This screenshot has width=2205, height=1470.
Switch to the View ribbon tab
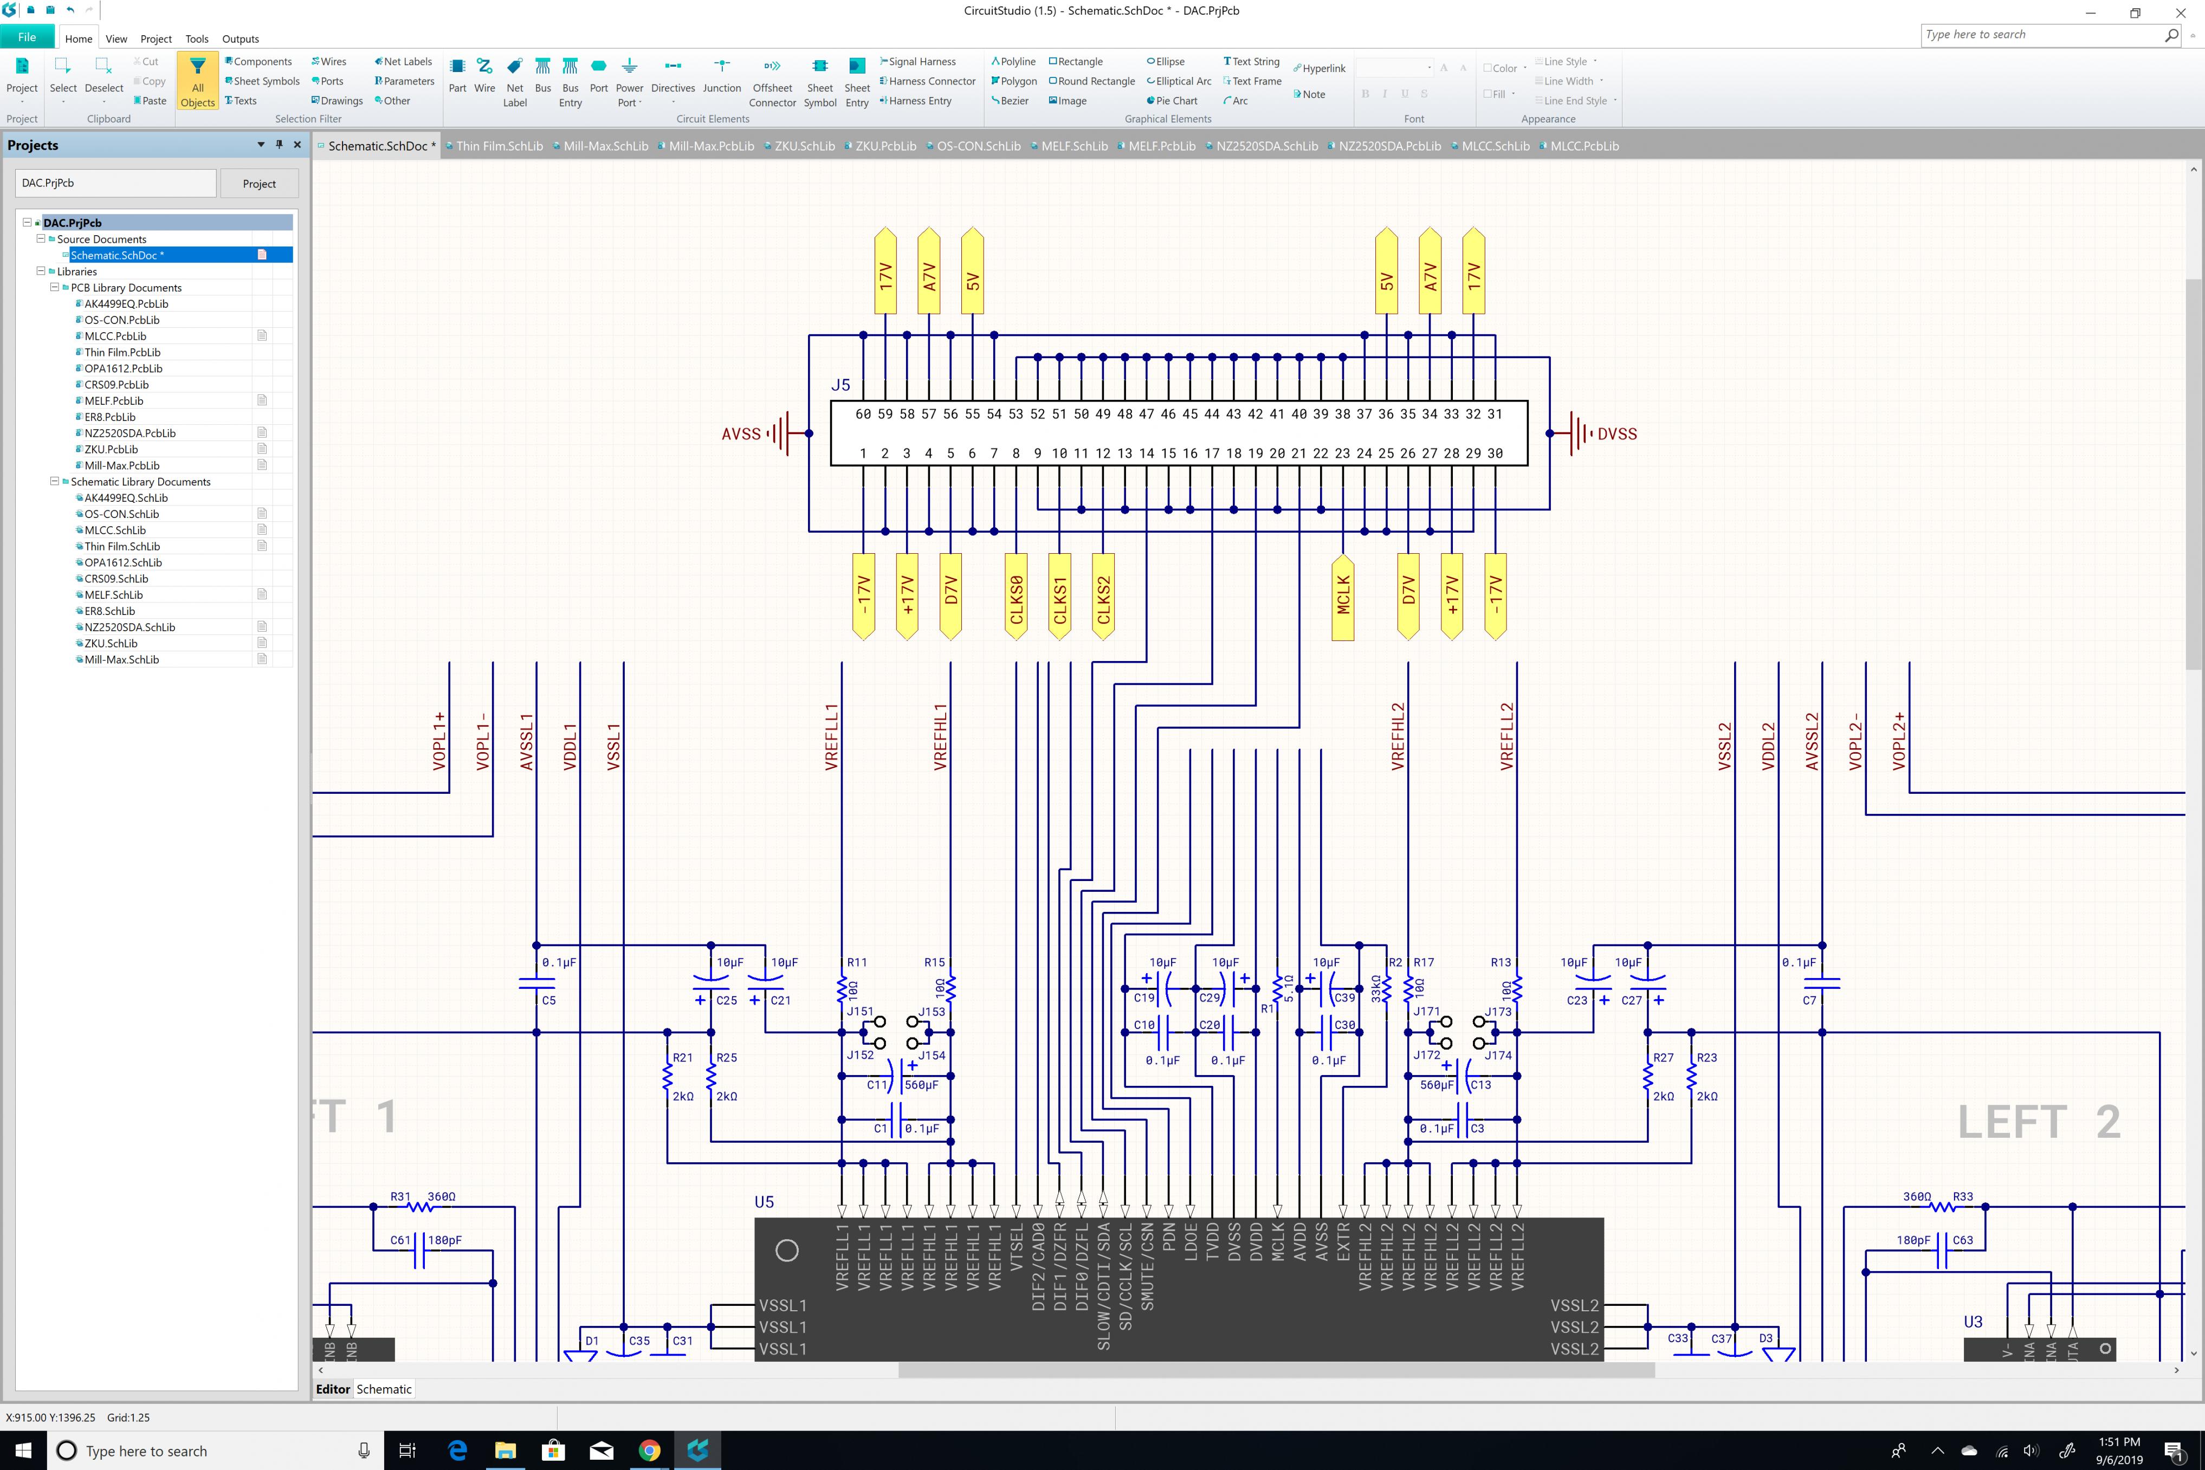pos(117,38)
